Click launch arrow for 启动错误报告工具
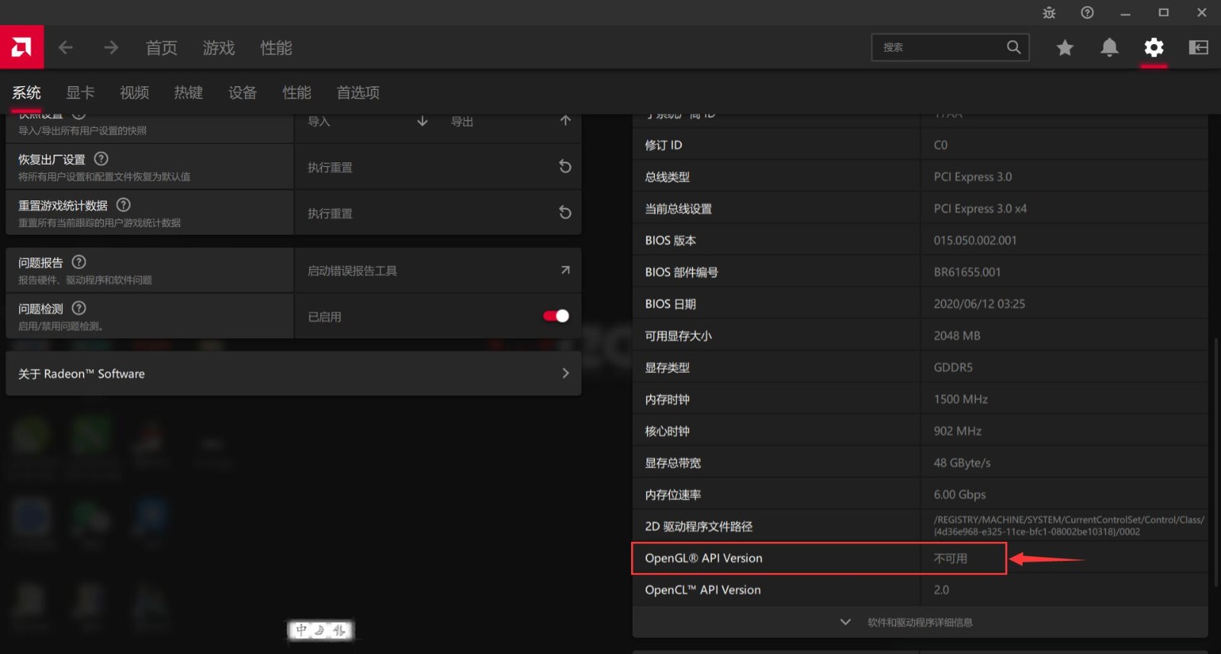The image size is (1221, 654). [x=565, y=270]
